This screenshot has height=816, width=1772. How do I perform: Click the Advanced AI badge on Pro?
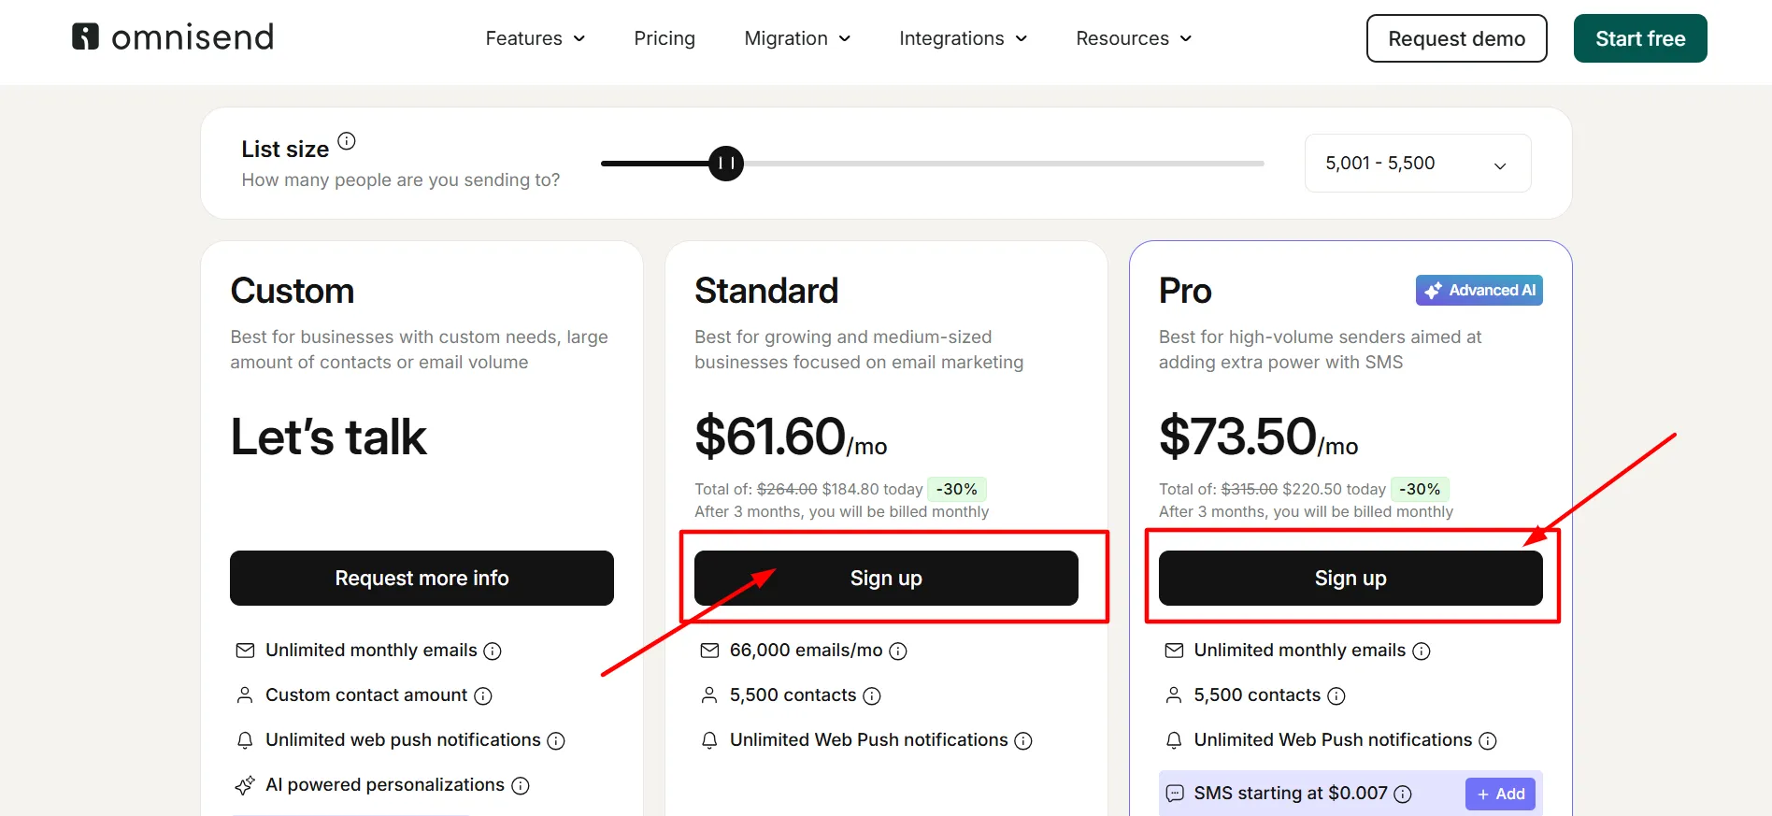pos(1479,291)
